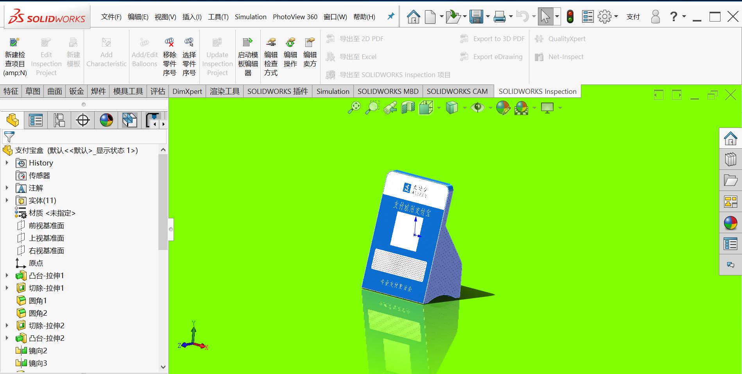
Task: Click the rebuild traffic light icon
Action: (570, 17)
